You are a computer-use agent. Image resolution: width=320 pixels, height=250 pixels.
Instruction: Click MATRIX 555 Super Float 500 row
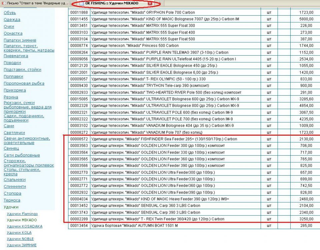(194, 39)
